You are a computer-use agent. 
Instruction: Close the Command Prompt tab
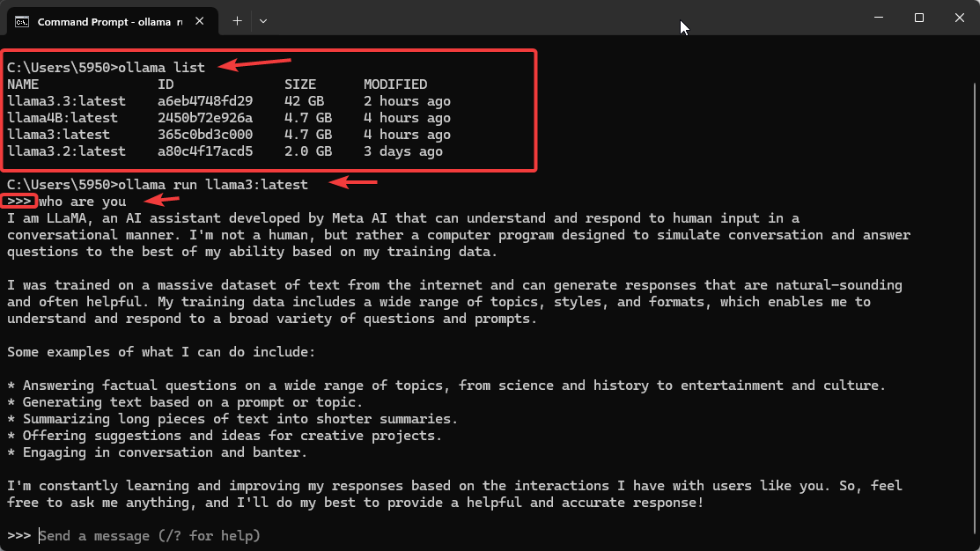[198, 20]
